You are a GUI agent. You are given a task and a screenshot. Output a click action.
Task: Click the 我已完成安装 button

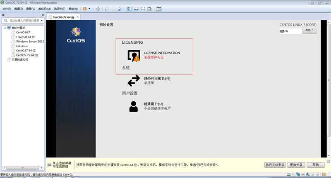(x=275, y=165)
